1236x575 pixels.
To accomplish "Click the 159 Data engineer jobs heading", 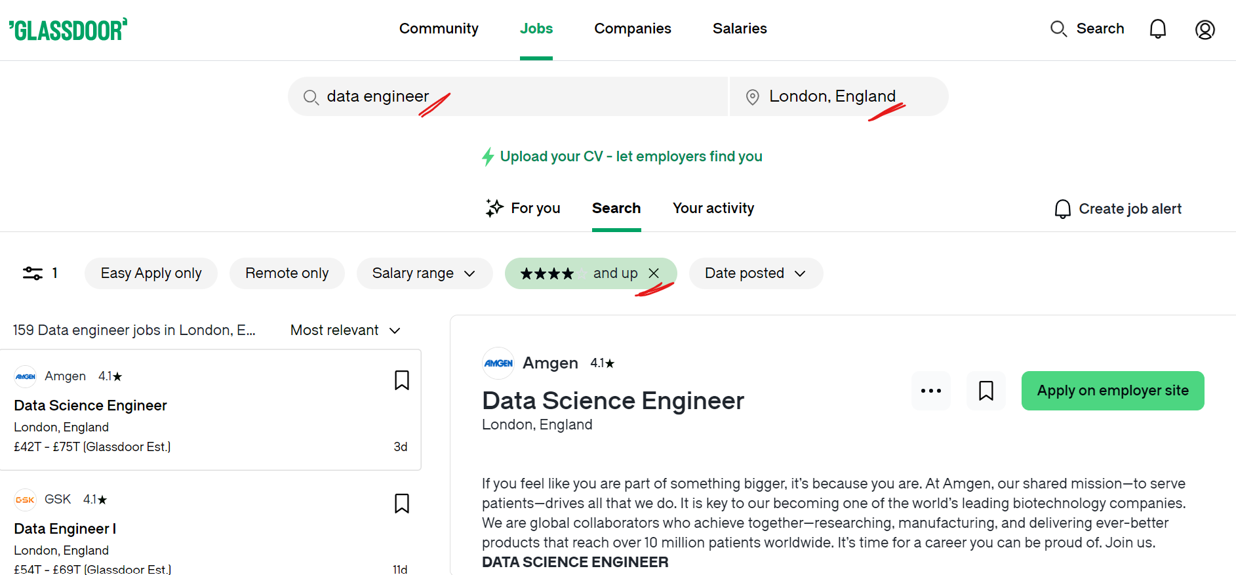I will (134, 330).
